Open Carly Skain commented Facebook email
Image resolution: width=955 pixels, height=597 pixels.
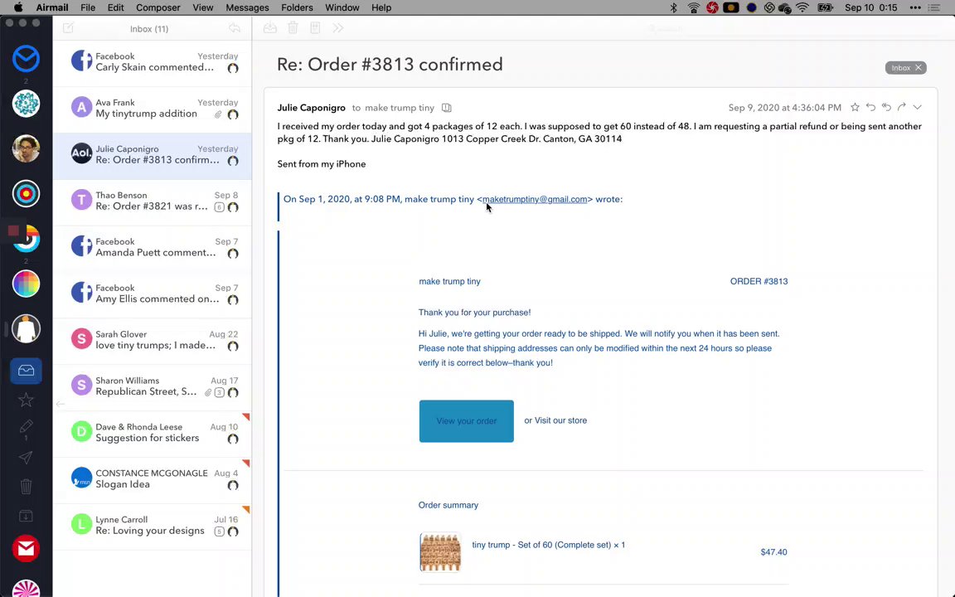tap(153, 61)
